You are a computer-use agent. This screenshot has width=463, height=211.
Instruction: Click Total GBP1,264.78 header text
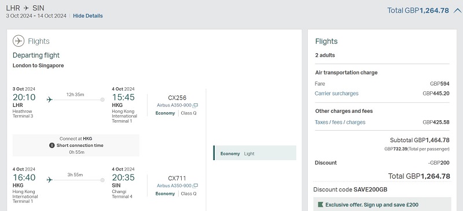(x=418, y=10)
